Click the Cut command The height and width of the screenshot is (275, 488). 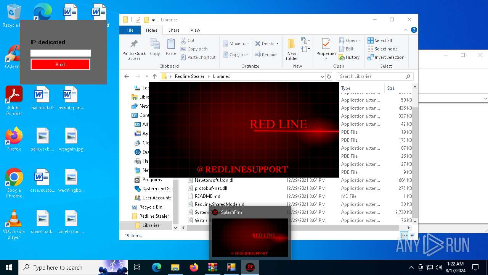188,40
